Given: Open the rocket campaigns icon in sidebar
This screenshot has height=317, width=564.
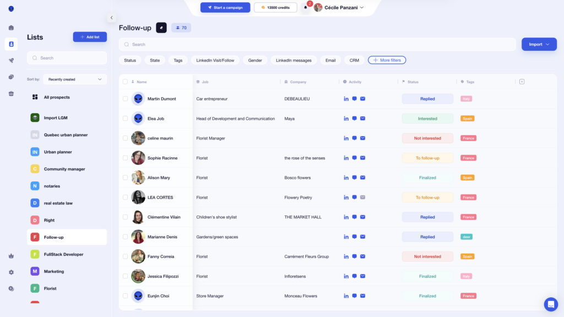Looking at the screenshot, I should (x=11, y=61).
